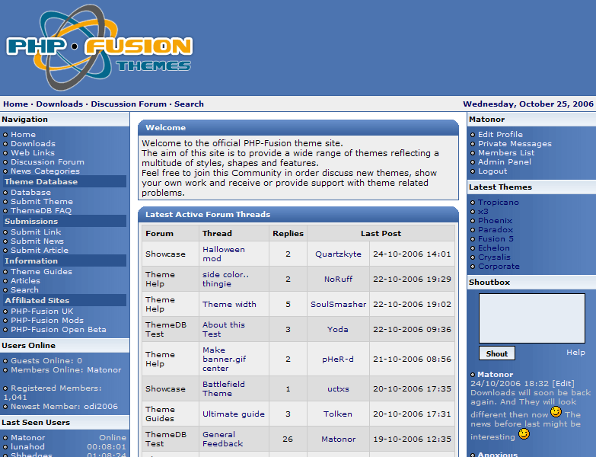Screen dimensions: 596x457
Task: Open the Crysalis theme
Action: click(494, 257)
